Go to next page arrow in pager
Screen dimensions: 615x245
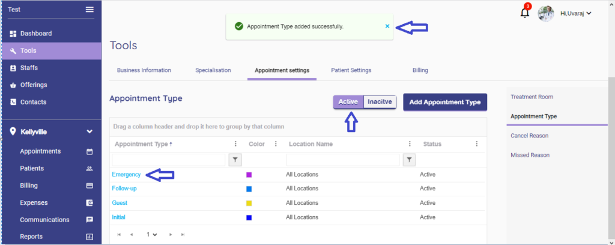click(x=171, y=234)
